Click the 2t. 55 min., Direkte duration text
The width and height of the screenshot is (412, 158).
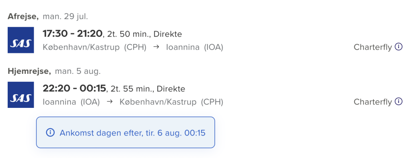click(148, 89)
